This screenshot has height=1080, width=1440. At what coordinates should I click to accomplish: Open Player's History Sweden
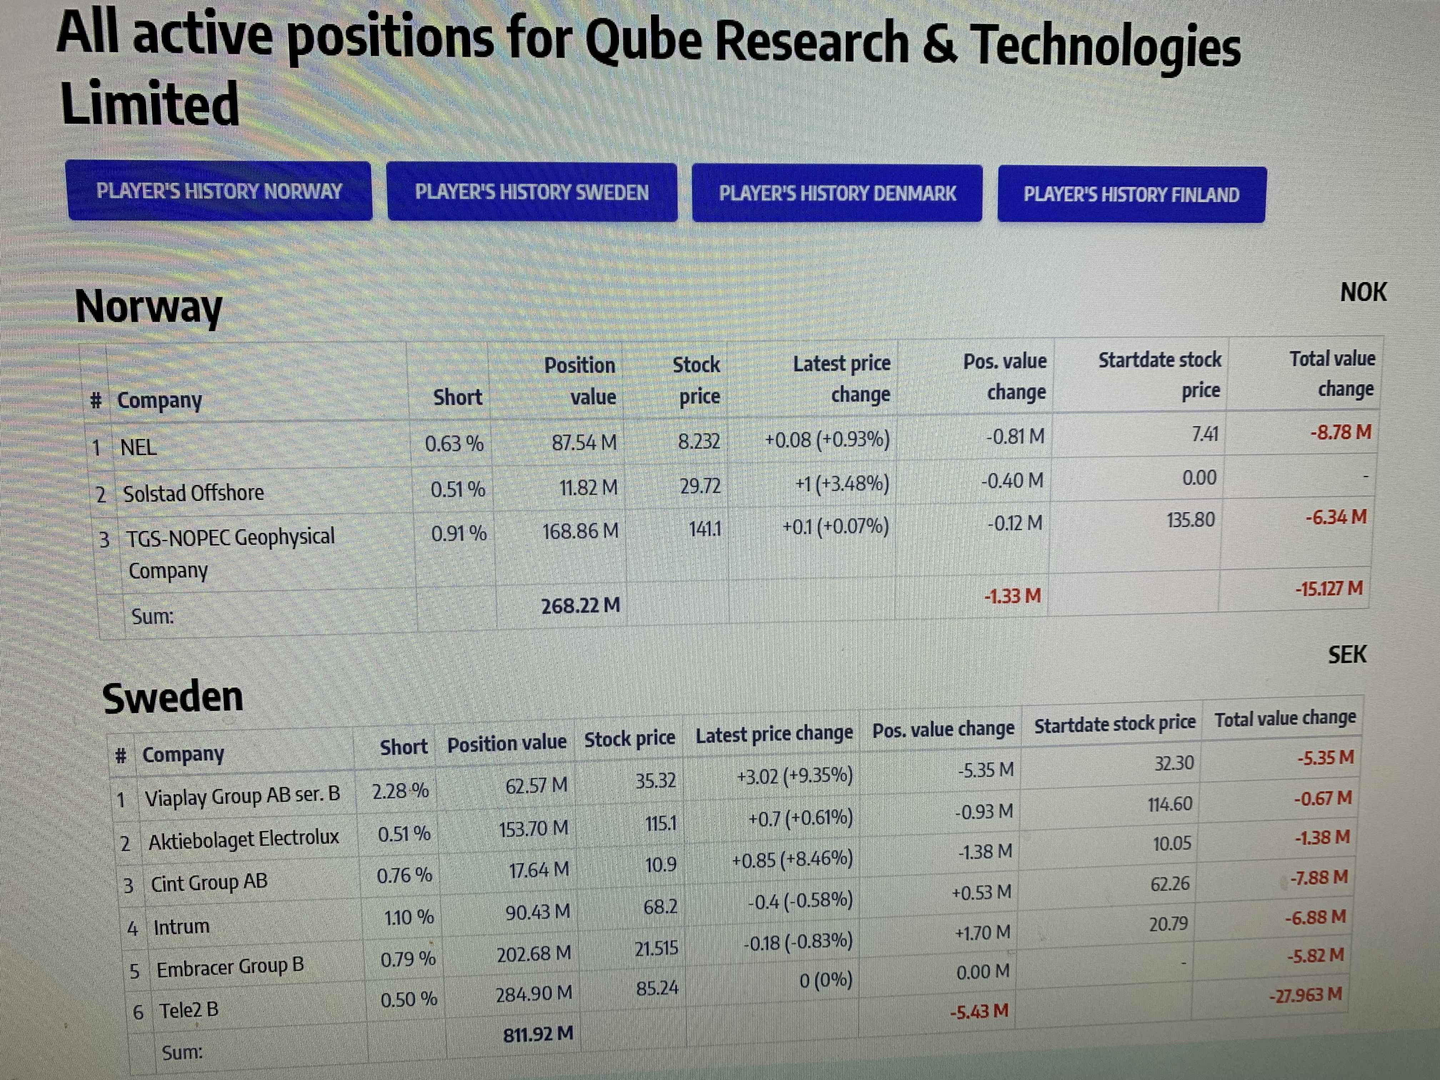532,192
